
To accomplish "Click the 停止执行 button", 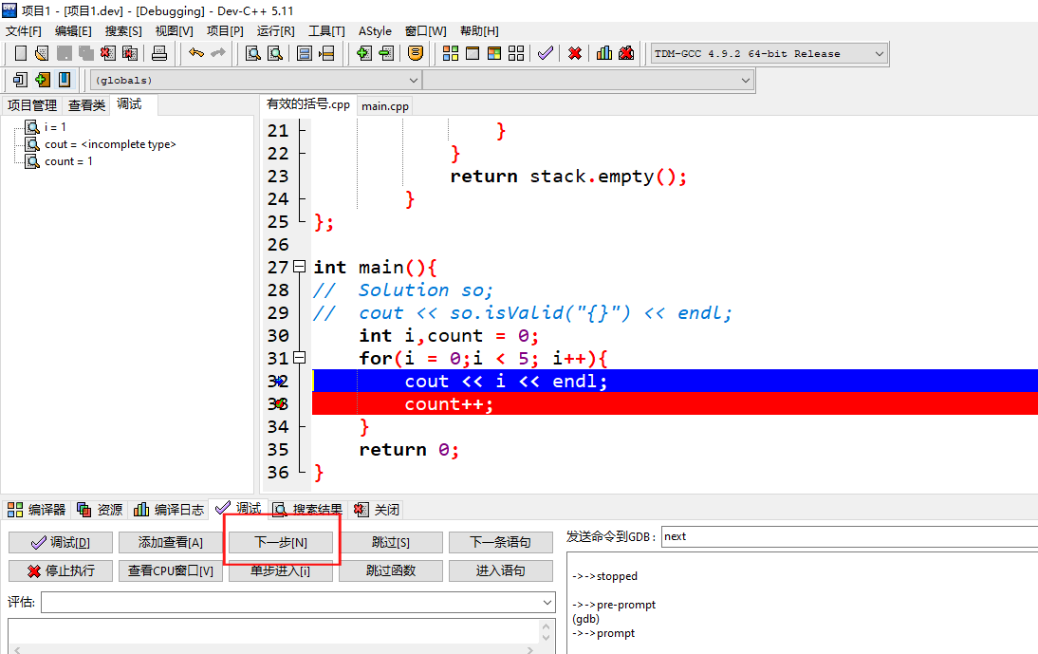I will coord(61,570).
